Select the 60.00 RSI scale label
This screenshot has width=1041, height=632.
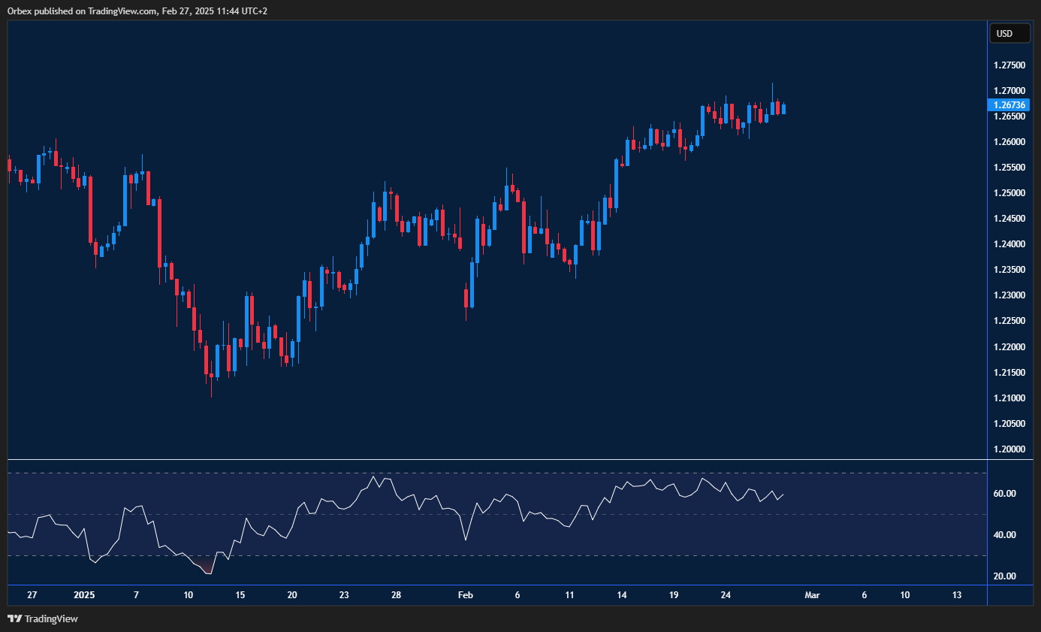click(1005, 494)
